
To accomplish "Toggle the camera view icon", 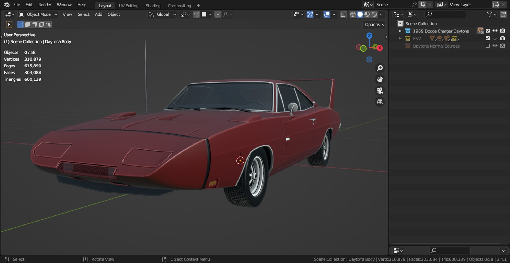I will point(380,91).
